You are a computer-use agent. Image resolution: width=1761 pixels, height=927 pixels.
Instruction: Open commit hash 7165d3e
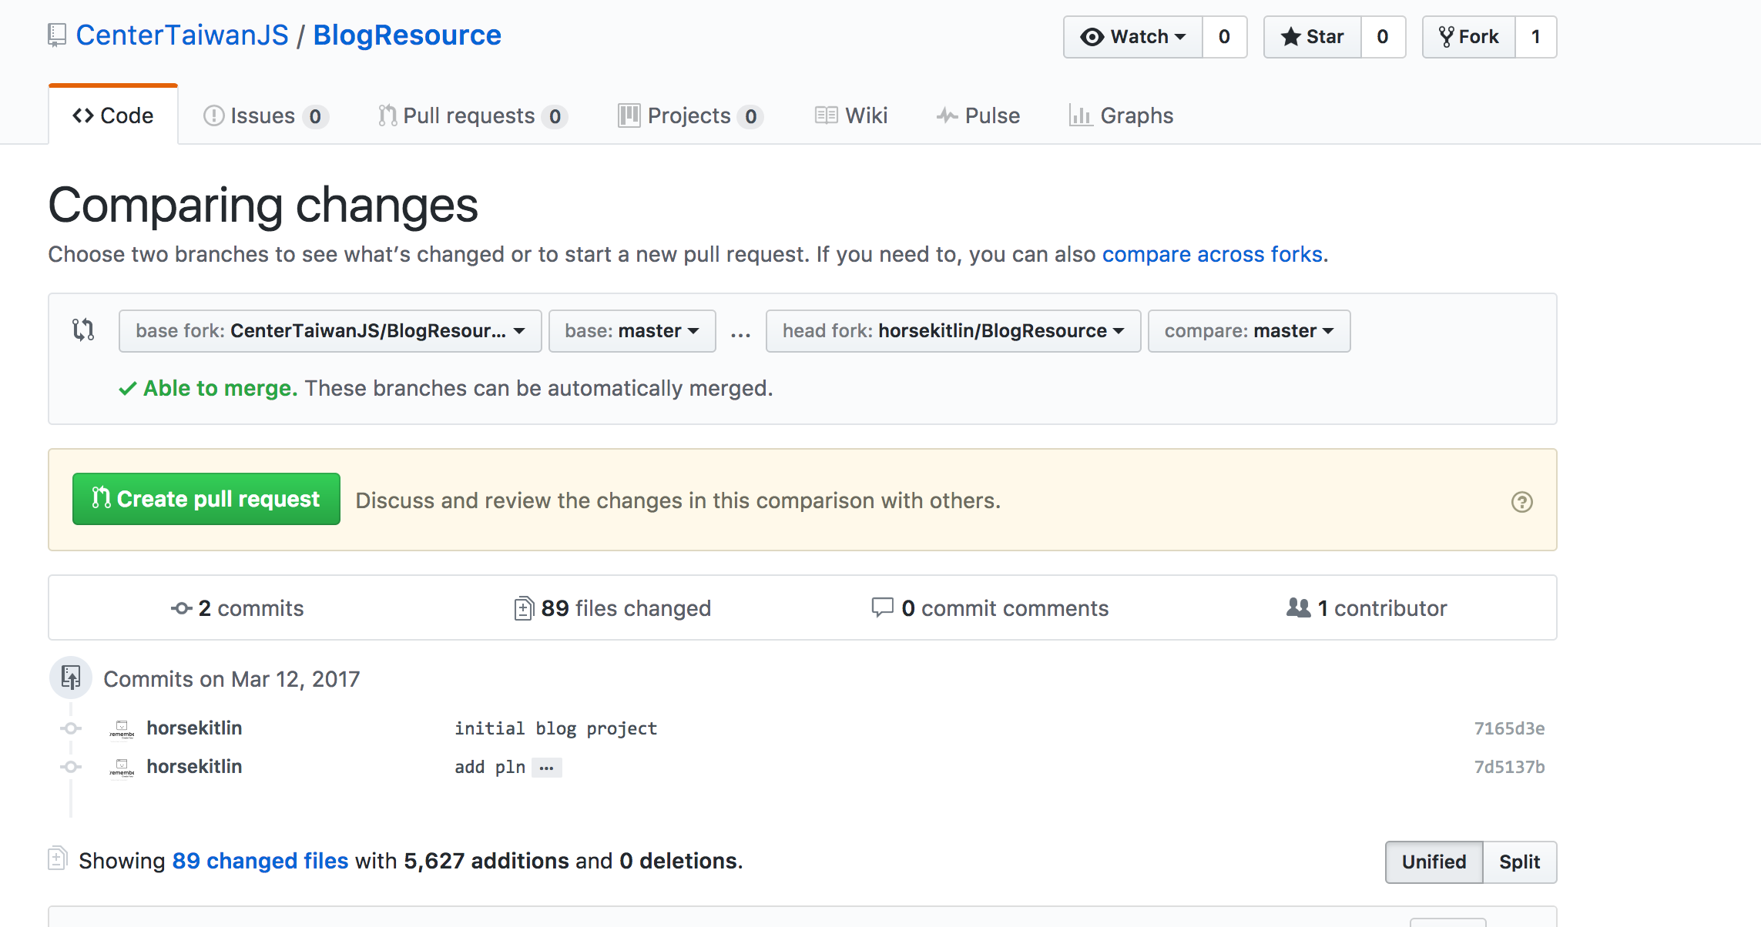click(1508, 728)
